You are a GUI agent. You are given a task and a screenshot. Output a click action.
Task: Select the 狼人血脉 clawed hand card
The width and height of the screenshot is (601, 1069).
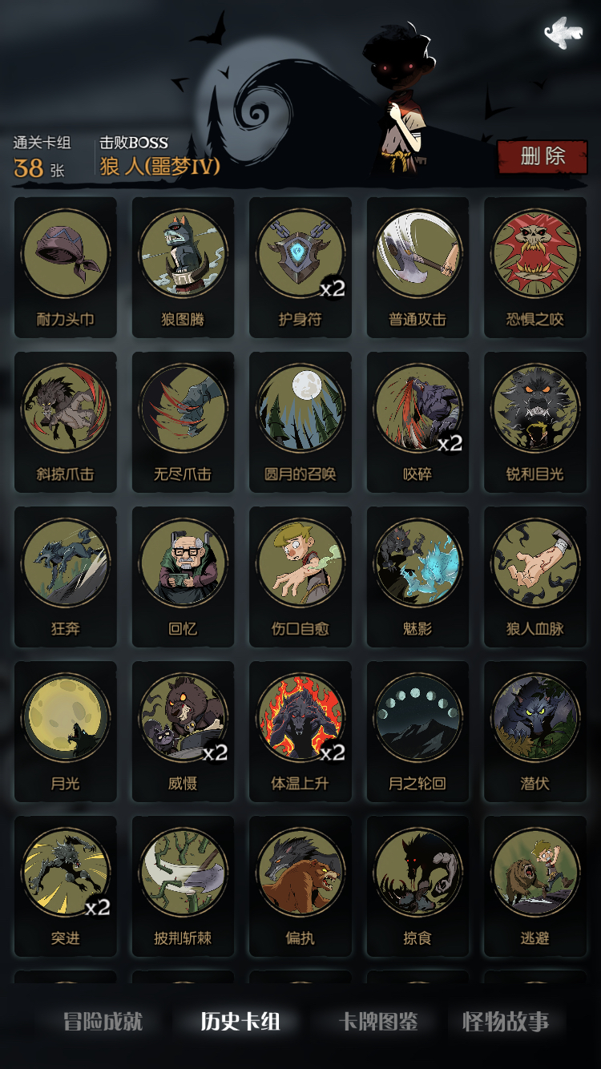point(535,577)
